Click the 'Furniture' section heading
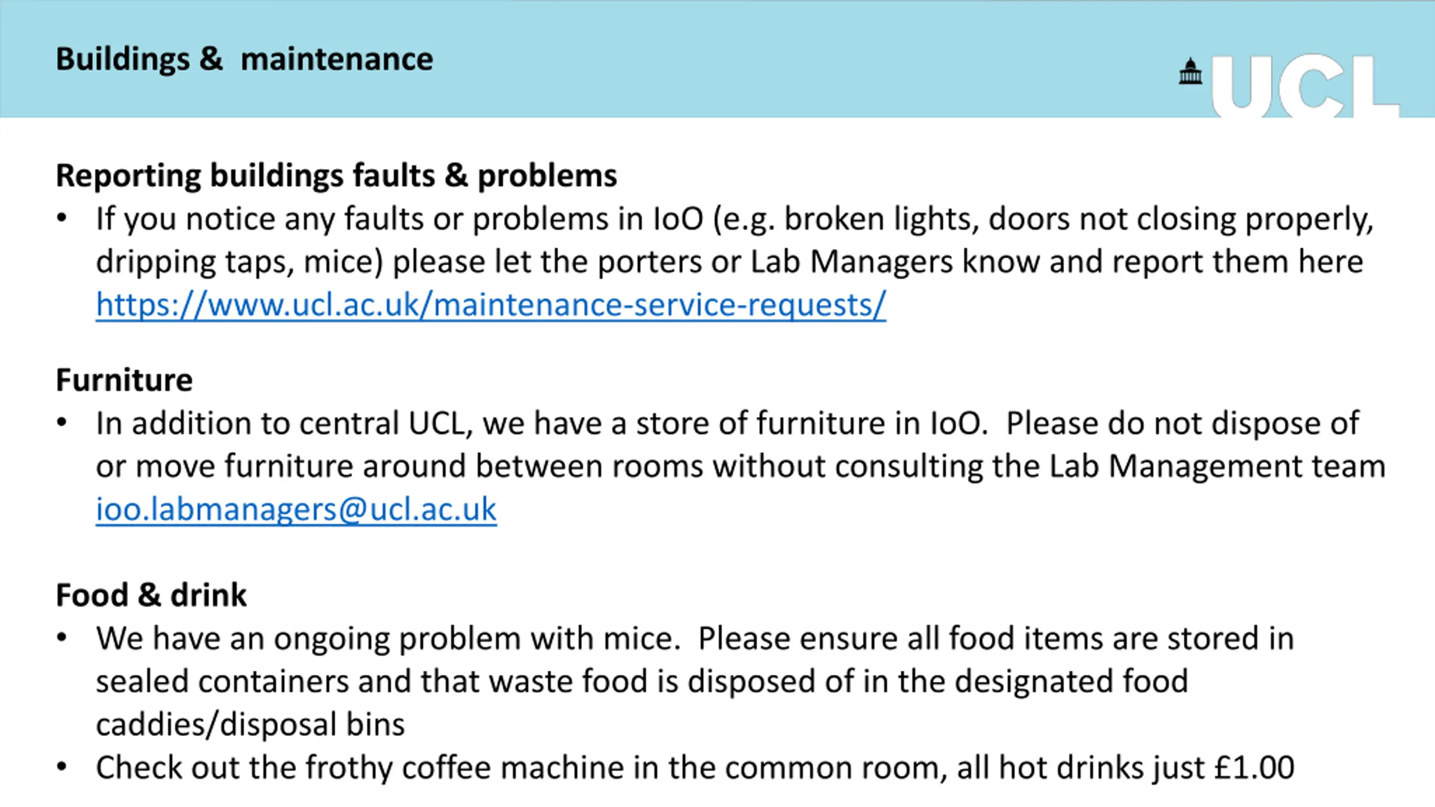This screenshot has width=1435, height=807. pyautogui.click(x=124, y=381)
